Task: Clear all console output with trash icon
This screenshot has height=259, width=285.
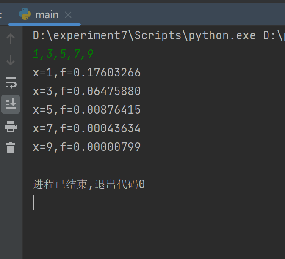Action: click(x=11, y=147)
